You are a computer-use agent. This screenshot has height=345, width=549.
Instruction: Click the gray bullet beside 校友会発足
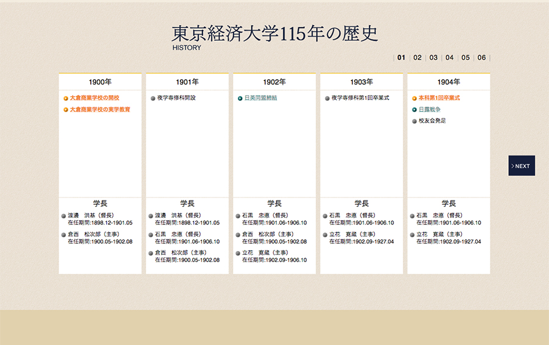pos(414,121)
